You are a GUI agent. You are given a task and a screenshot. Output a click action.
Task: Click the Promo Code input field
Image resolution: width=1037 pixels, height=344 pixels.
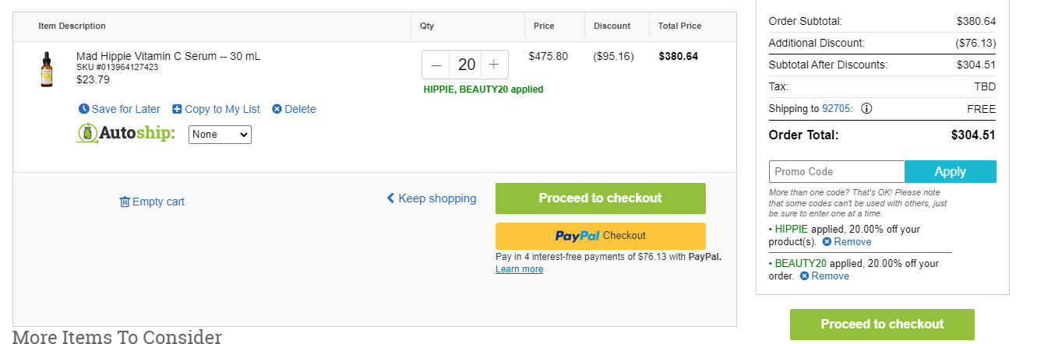click(837, 171)
